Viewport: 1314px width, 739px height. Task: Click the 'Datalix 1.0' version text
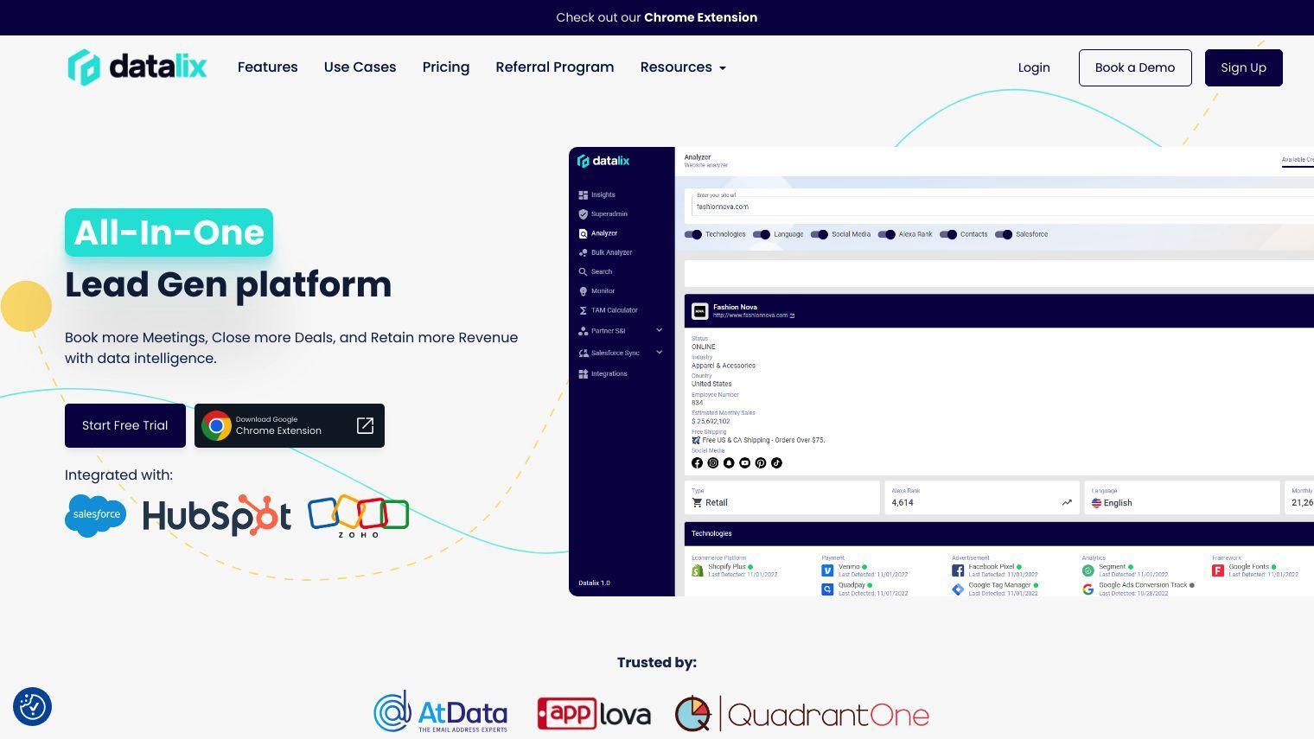[595, 583]
